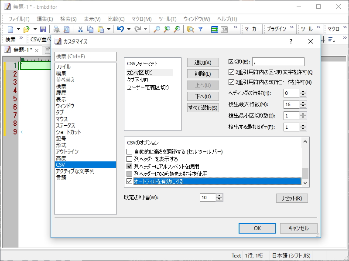
Task: Expand the Redo history dropdown arrow
Action: (145, 29)
